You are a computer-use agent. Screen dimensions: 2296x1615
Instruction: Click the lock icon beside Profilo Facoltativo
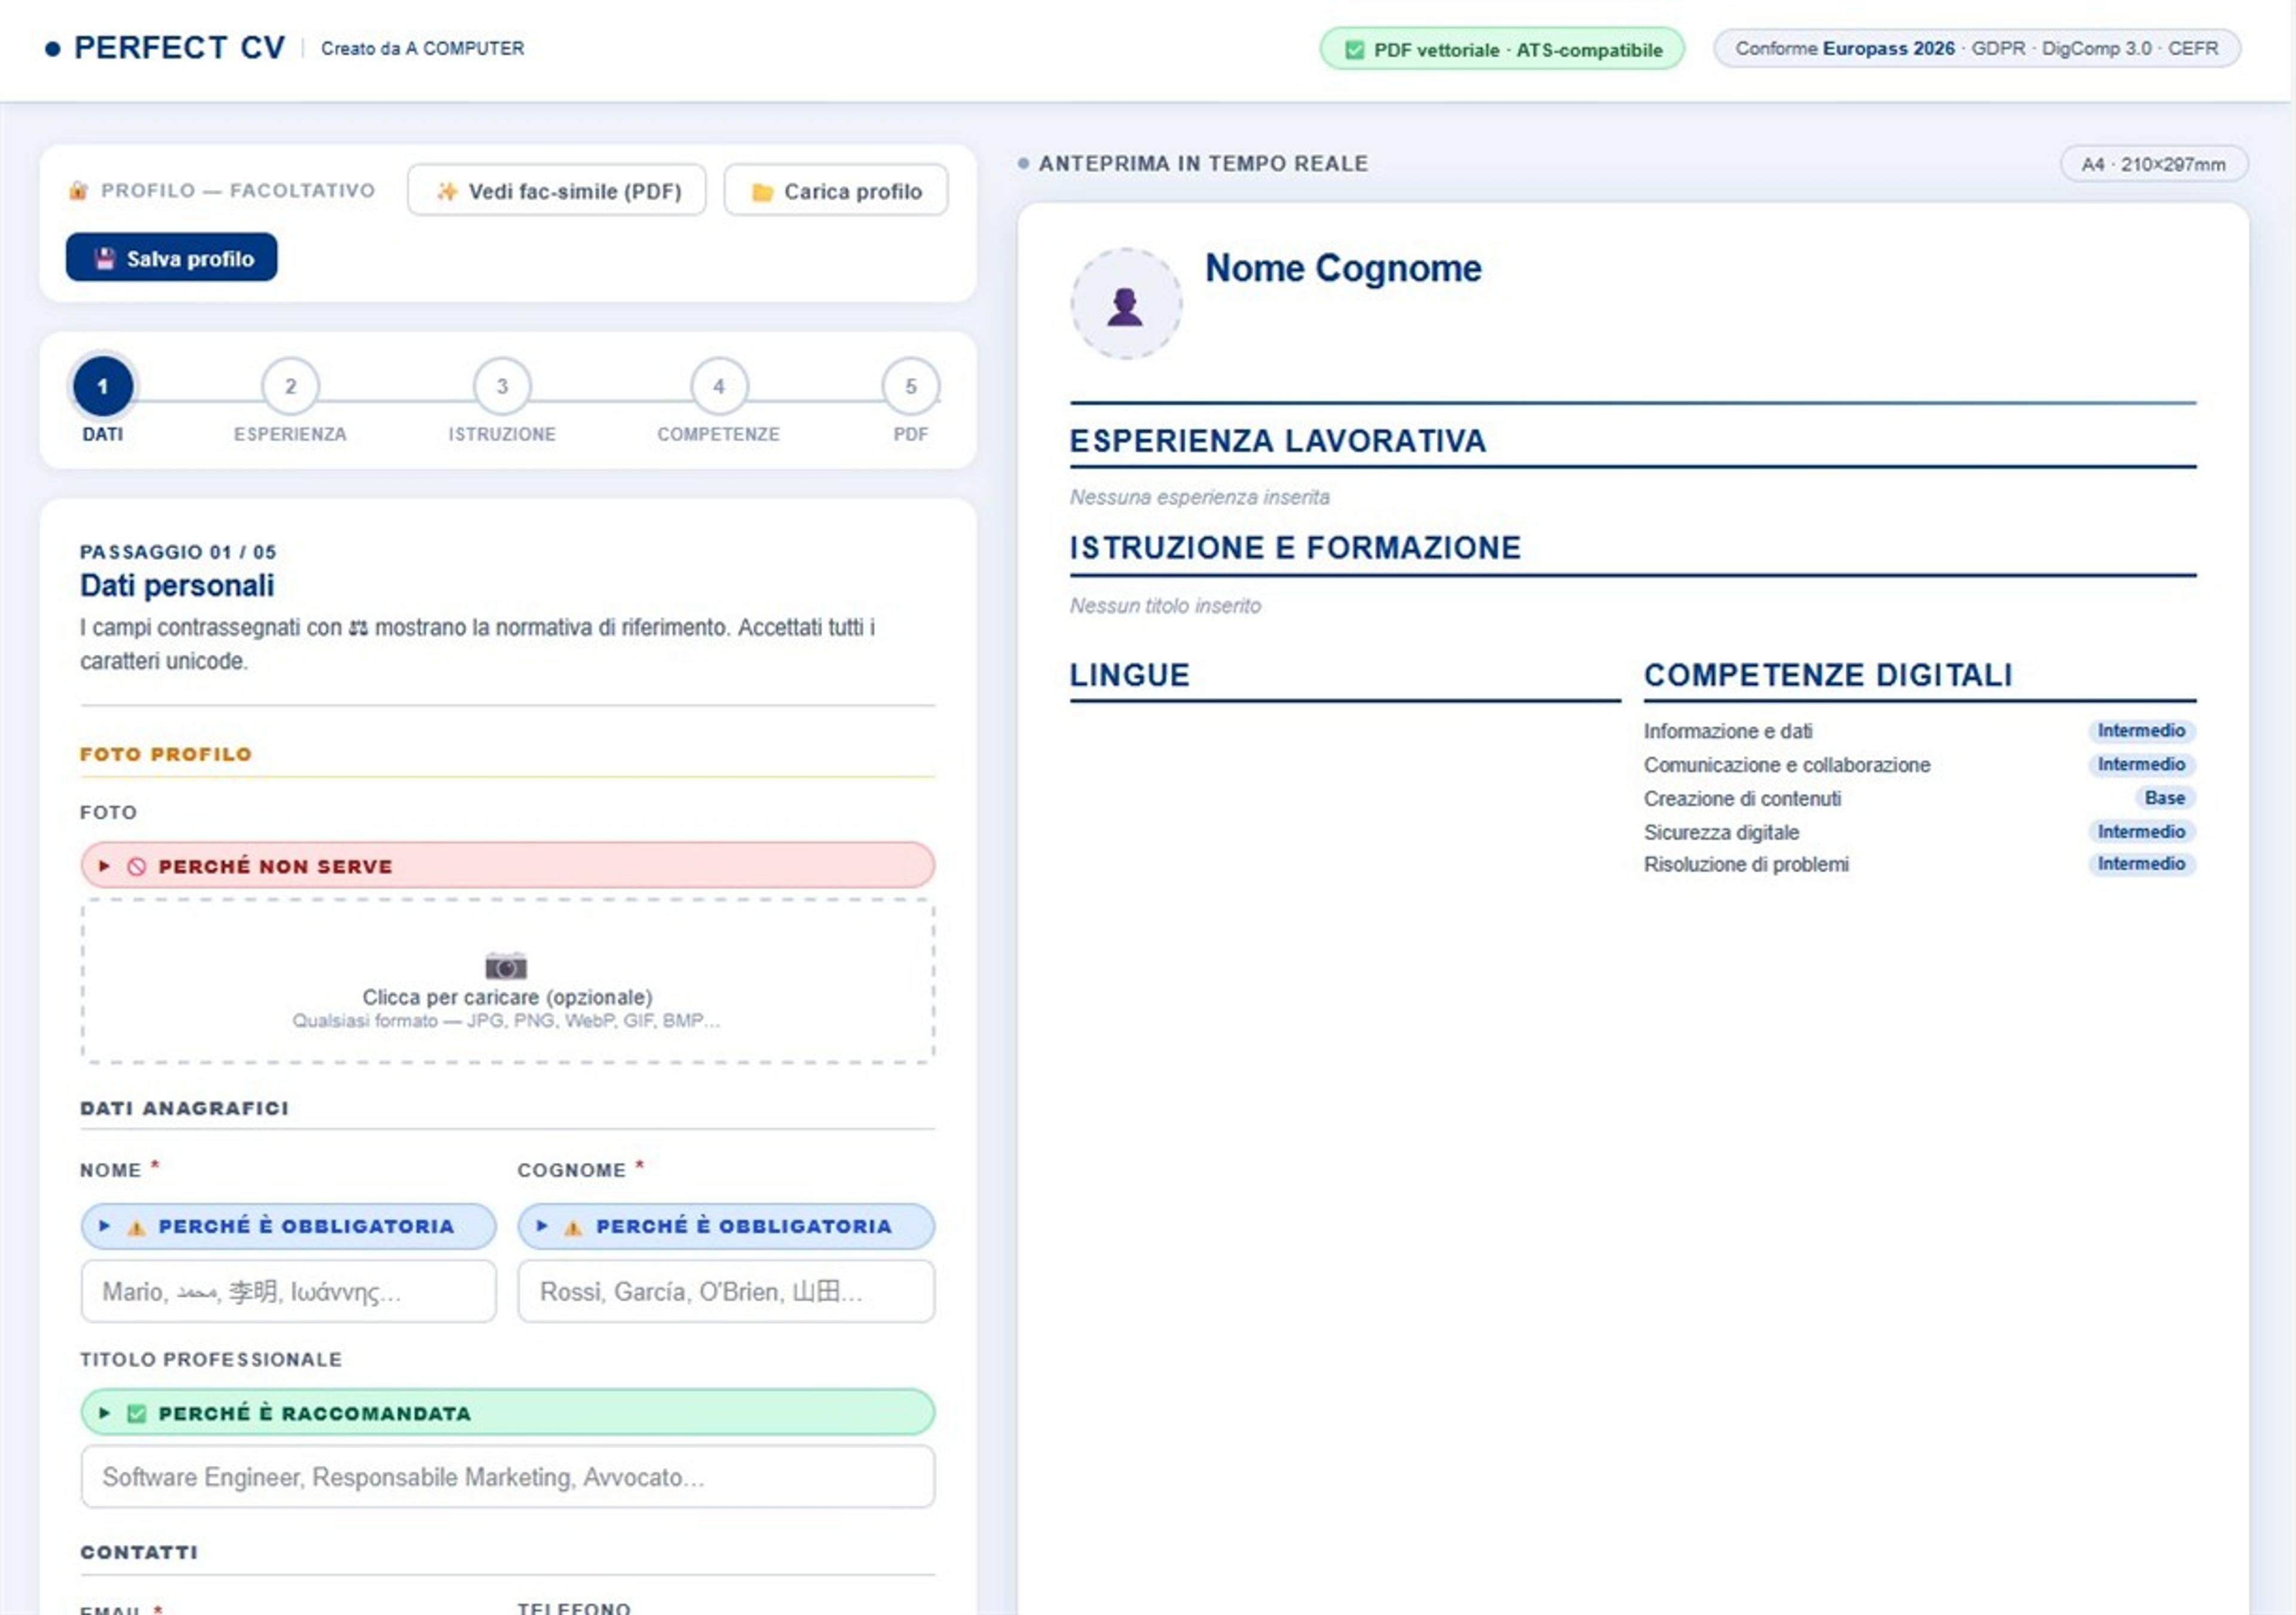(78, 191)
